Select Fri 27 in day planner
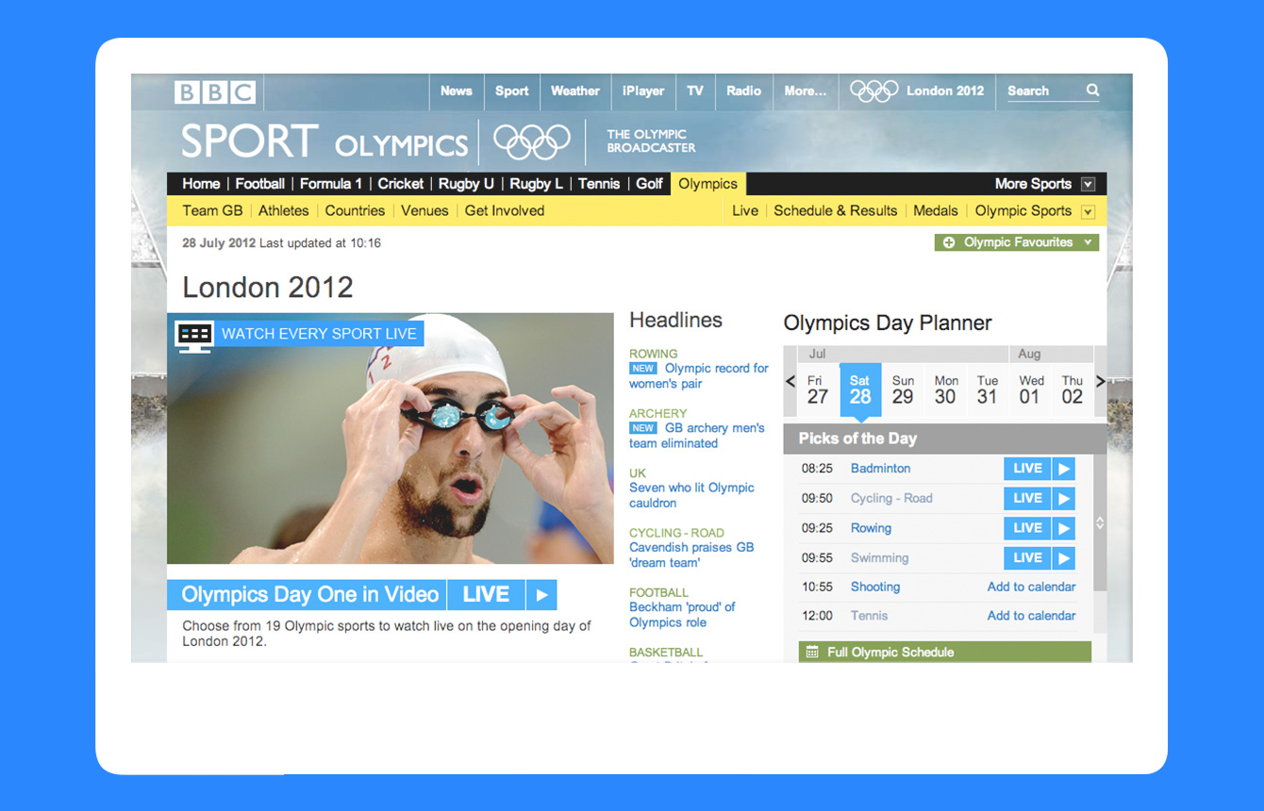 tap(817, 389)
